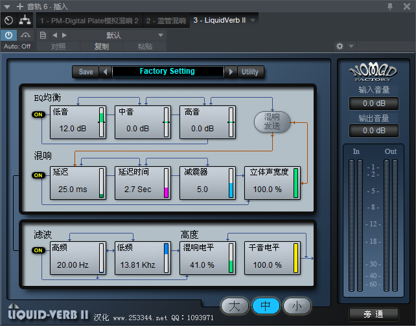Open dropdown beside LiquidVerb II tab

click(x=253, y=20)
